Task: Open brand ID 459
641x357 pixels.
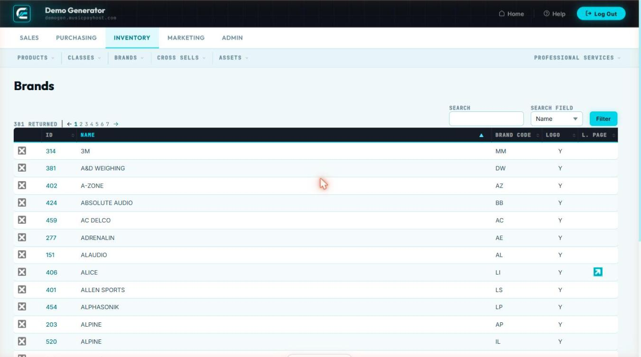Action: pos(51,220)
